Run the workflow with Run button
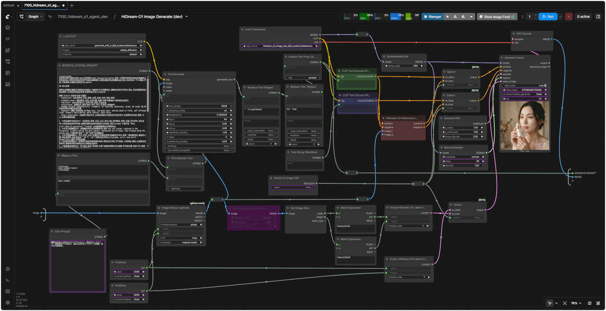This screenshot has width=606, height=311. click(x=547, y=17)
